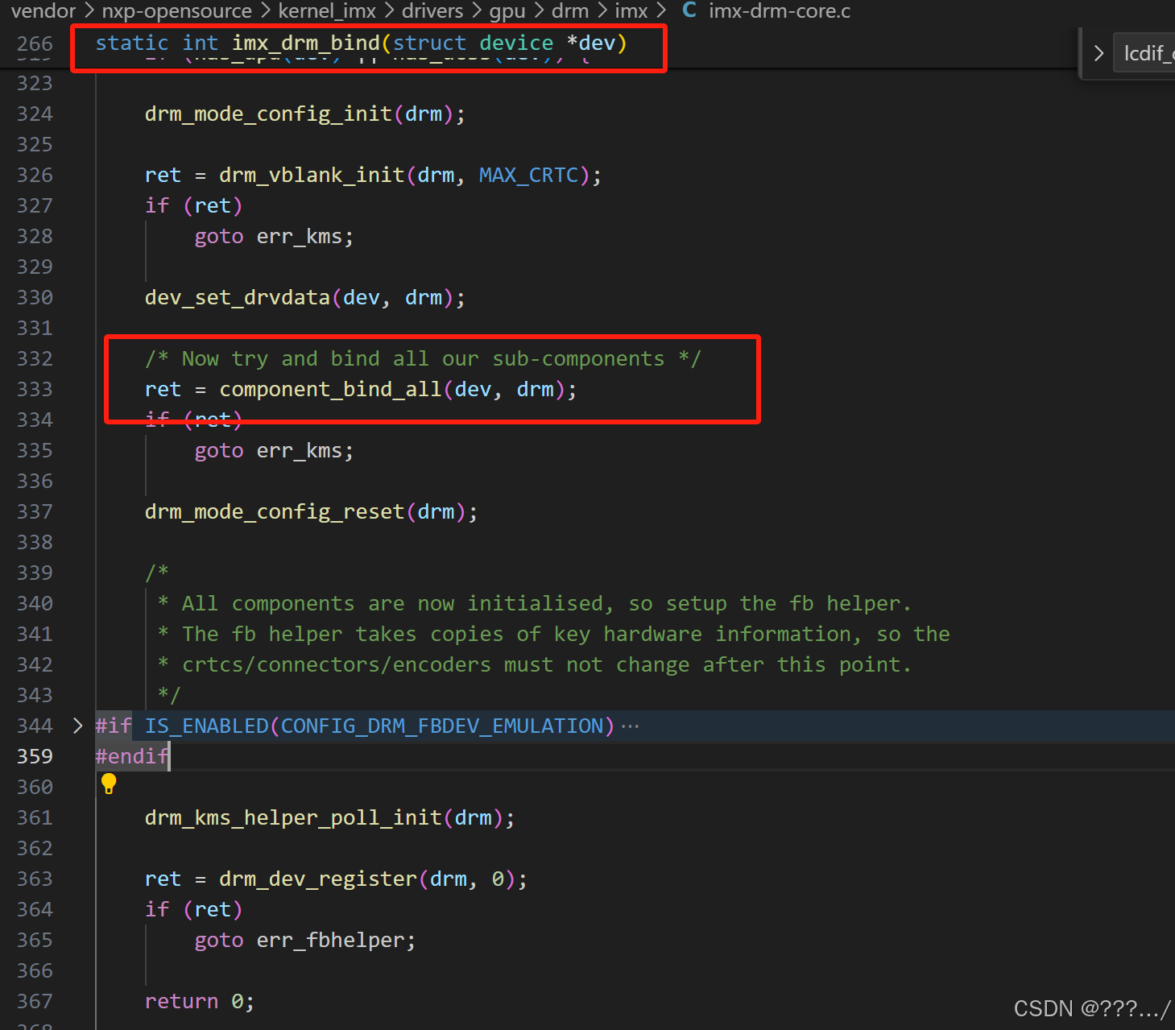This screenshot has width=1175, height=1030.
Task: Click line number 333 in the gutter
Action: [x=35, y=388]
